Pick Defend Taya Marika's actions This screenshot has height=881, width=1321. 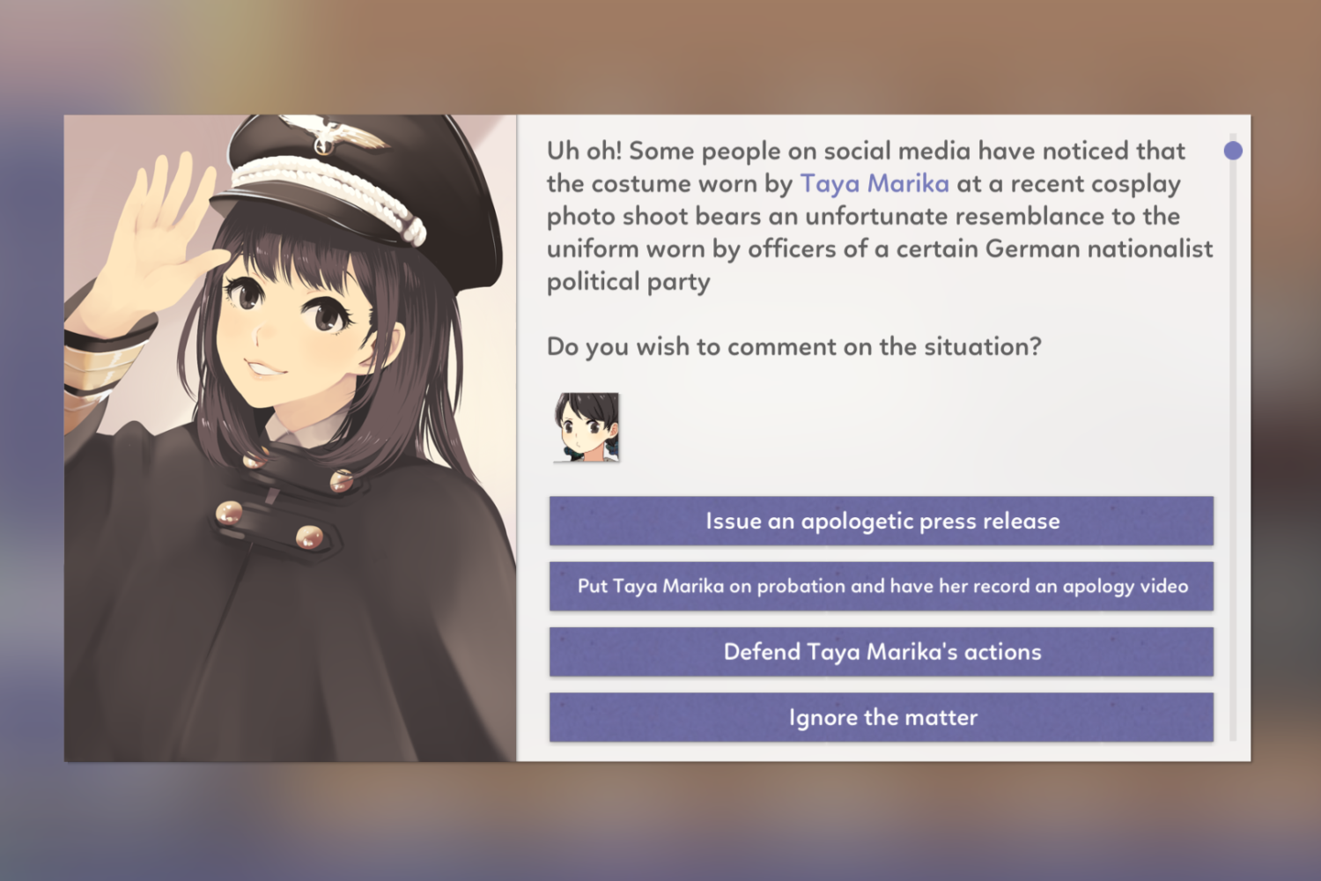pos(882,652)
